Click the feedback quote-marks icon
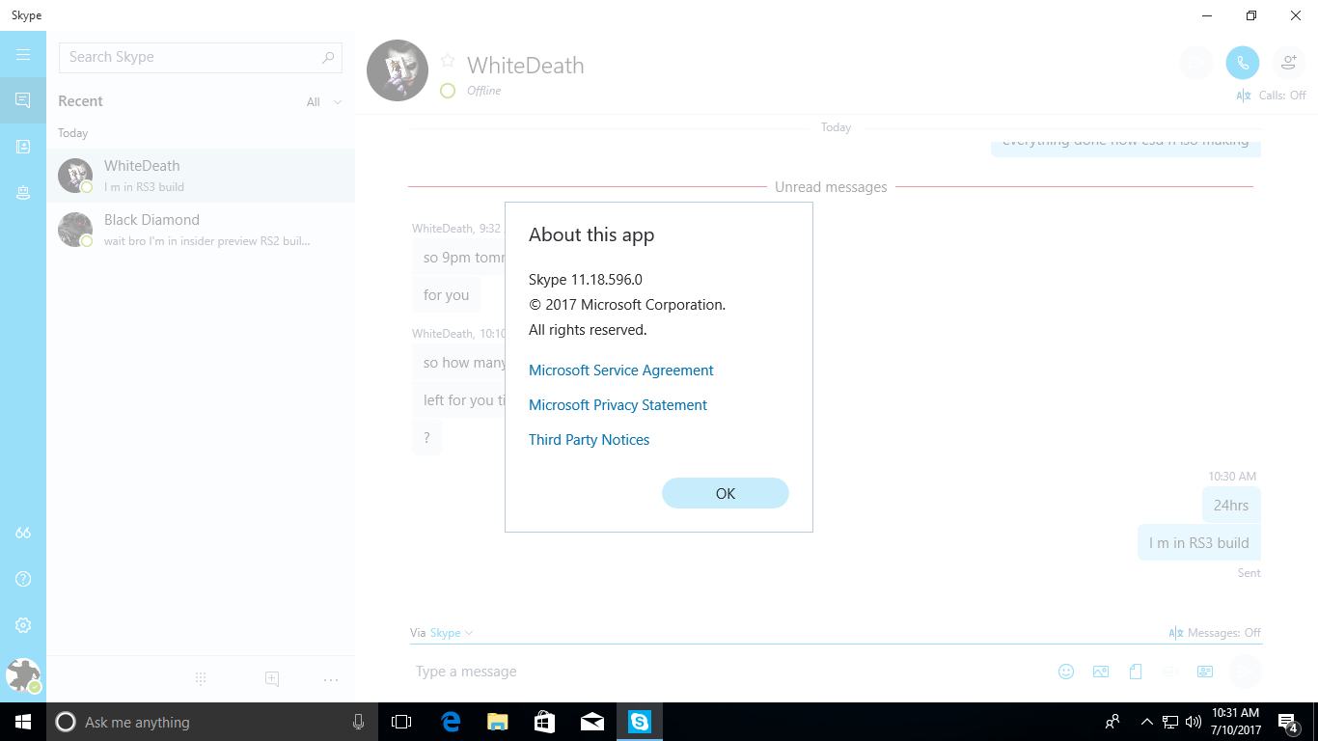Screen dimensions: 1318x741 23,533
